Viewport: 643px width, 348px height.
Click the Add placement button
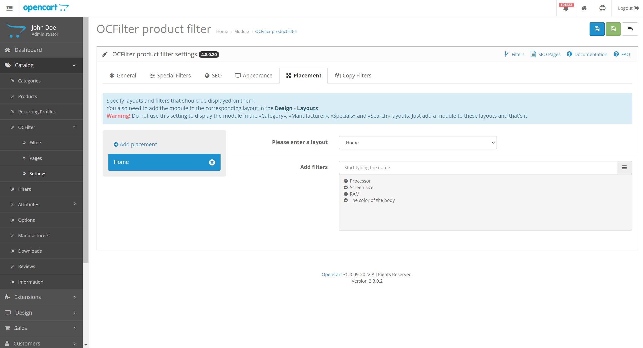(135, 144)
